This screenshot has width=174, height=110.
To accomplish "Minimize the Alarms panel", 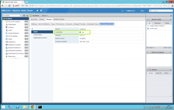I will coord(171,70).
